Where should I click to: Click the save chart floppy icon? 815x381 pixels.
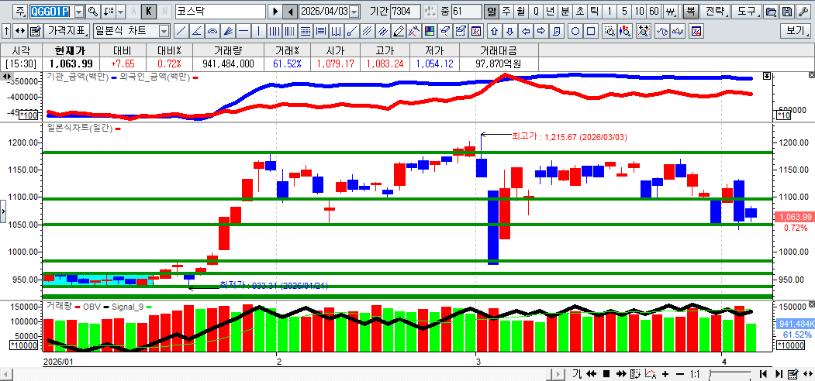786,12
